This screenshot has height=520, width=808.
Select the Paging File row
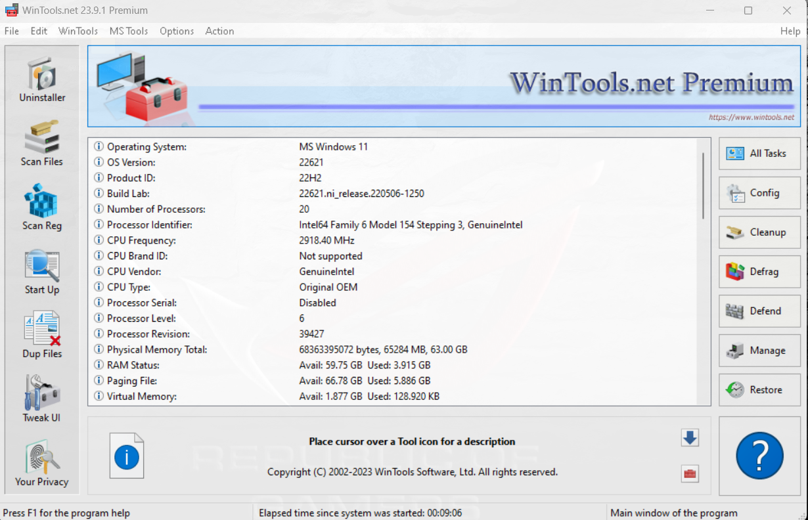click(393, 381)
